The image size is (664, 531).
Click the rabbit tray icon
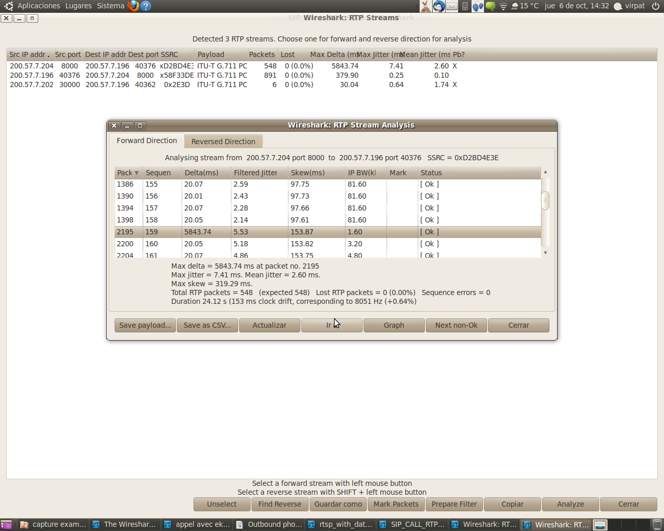(x=426, y=6)
